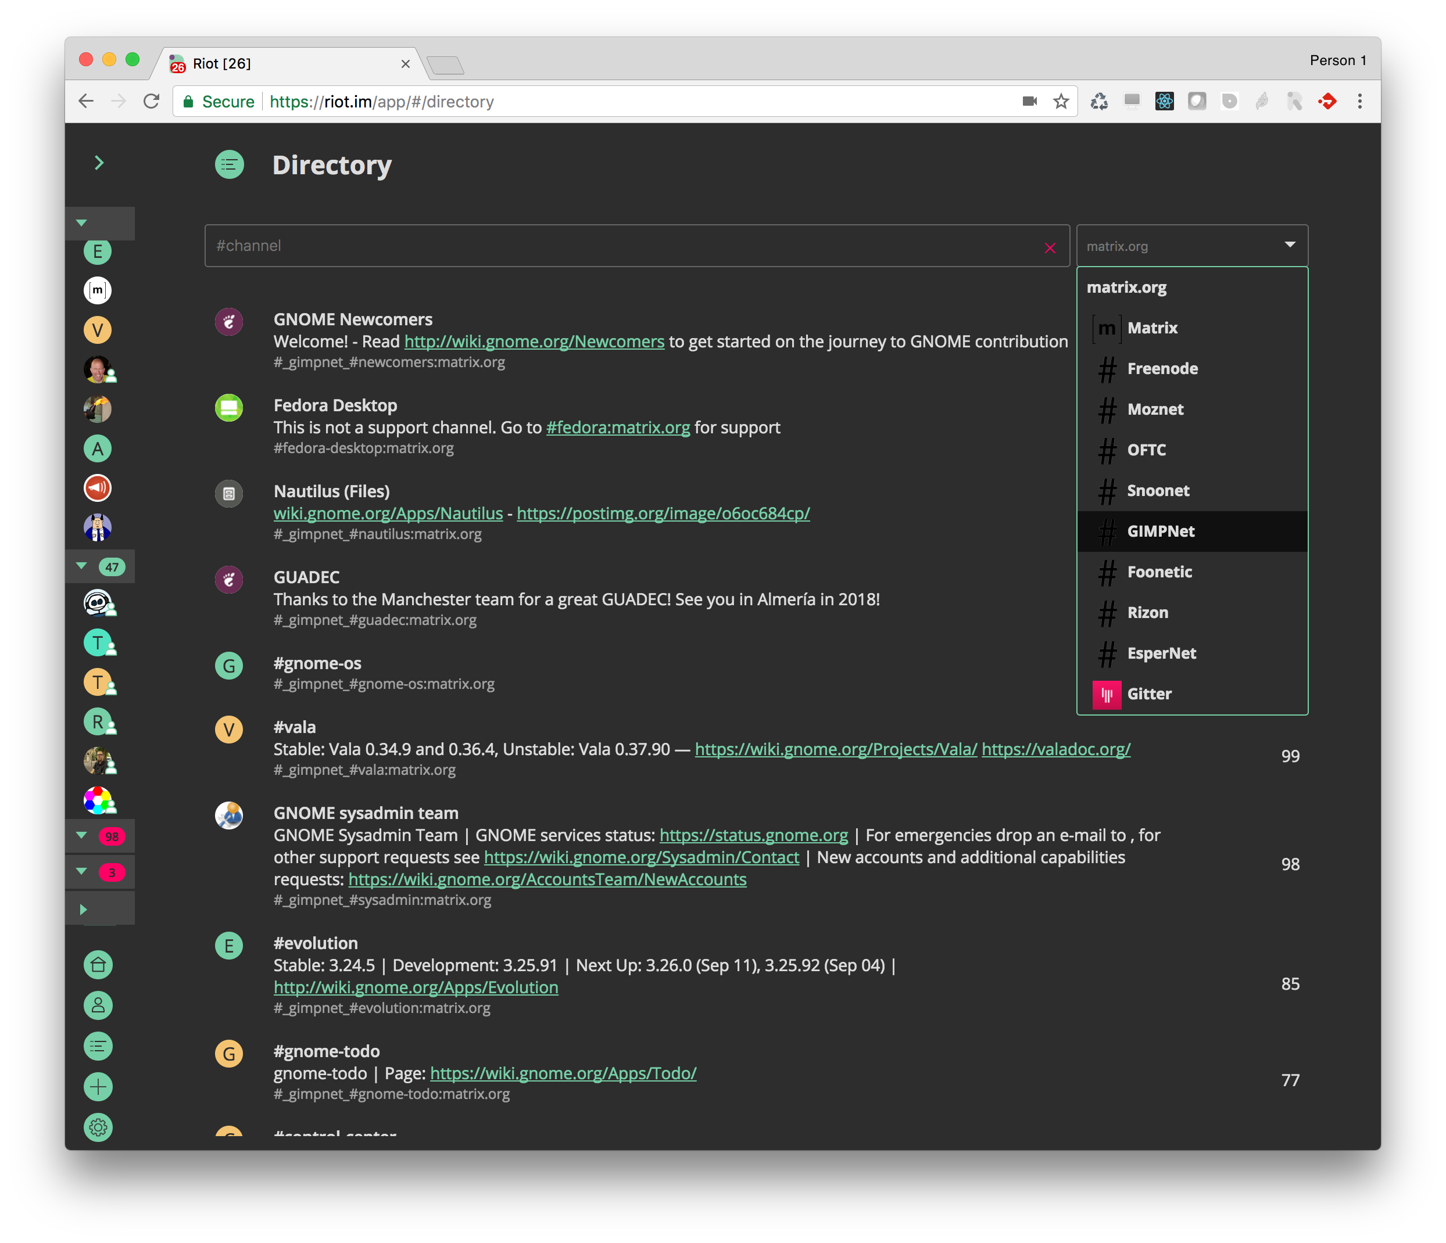Expand the left panel with chevron arrow
This screenshot has width=1446, height=1243.
[x=99, y=163]
